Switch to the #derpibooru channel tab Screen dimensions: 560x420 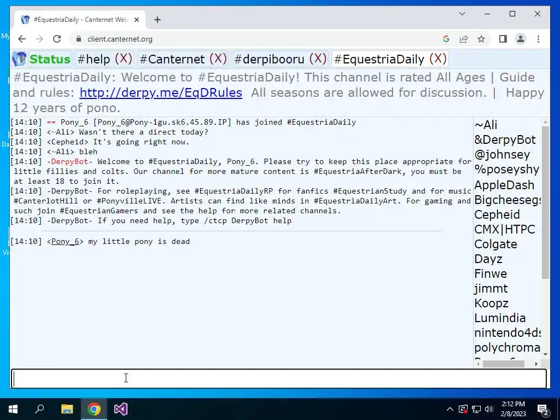[x=269, y=59]
